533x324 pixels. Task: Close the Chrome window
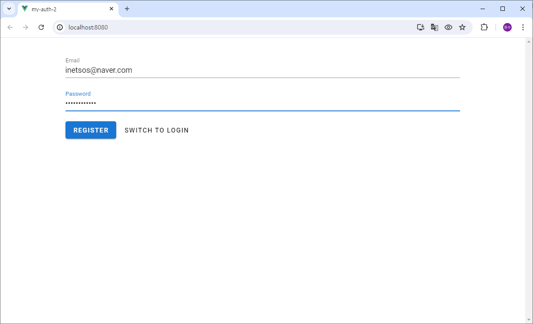pos(523,9)
